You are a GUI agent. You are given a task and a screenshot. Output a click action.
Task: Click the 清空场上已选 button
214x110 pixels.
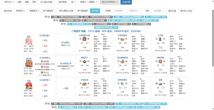186,11
